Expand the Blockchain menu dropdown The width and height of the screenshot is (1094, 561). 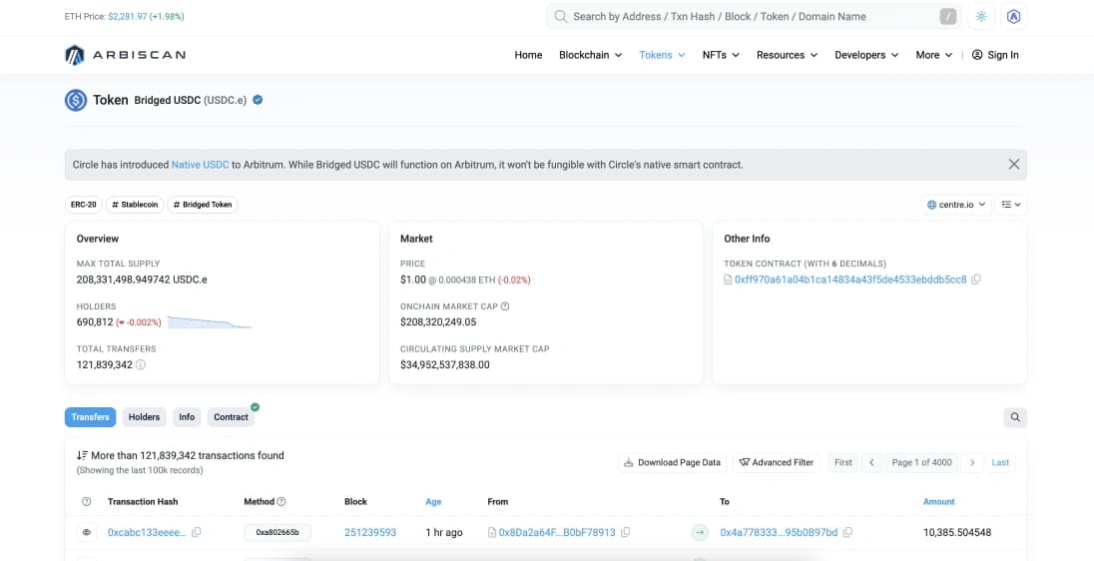(x=590, y=55)
